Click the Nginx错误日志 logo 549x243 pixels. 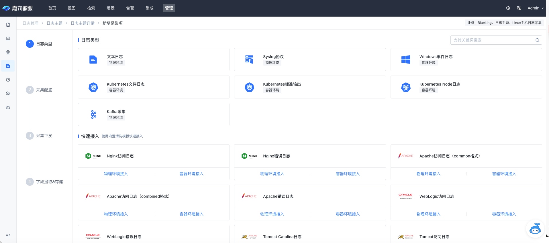[x=249, y=156]
